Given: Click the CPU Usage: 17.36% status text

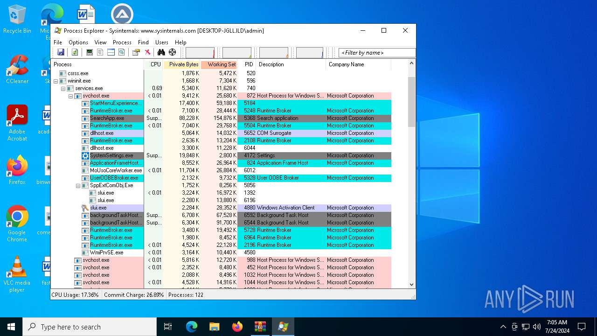Looking at the screenshot, I should pos(75,295).
